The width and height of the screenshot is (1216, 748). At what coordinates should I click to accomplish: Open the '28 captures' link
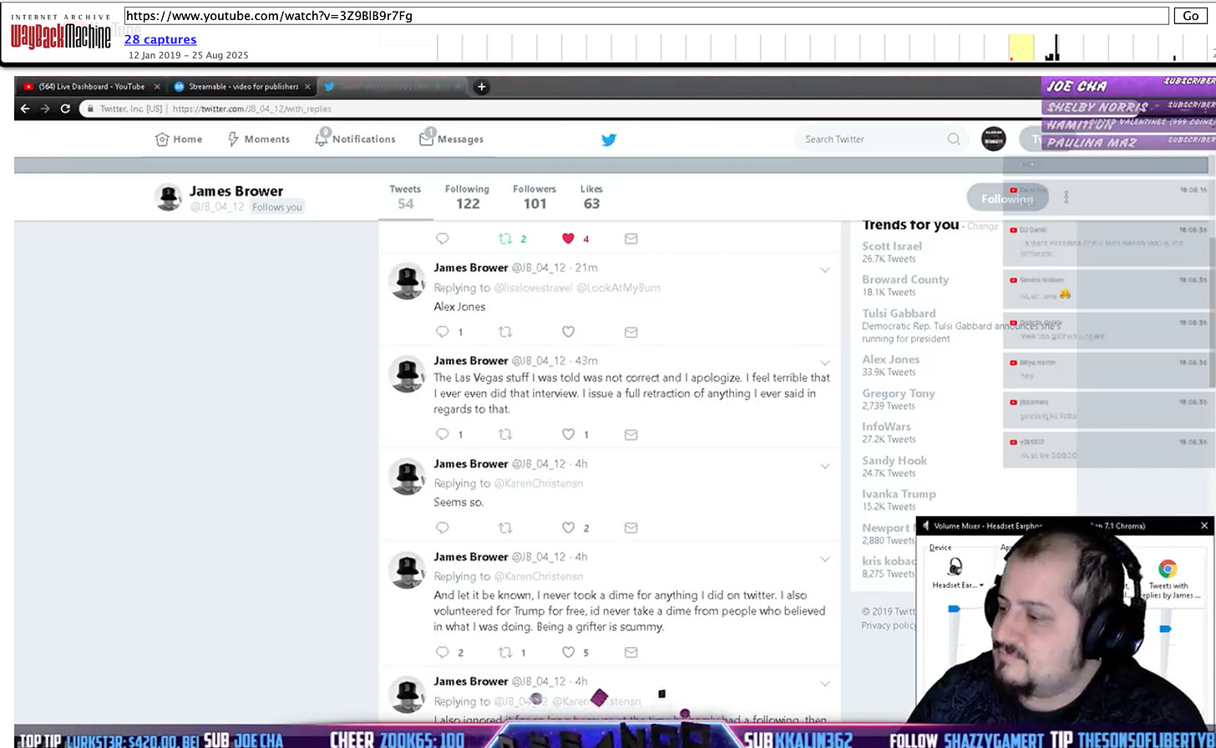click(160, 39)
